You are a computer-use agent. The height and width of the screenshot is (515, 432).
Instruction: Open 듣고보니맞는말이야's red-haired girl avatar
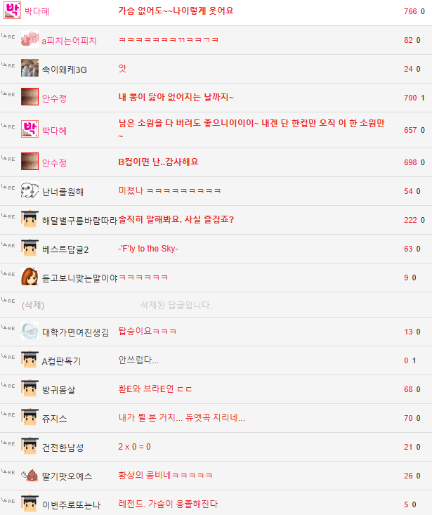(30, 276)
